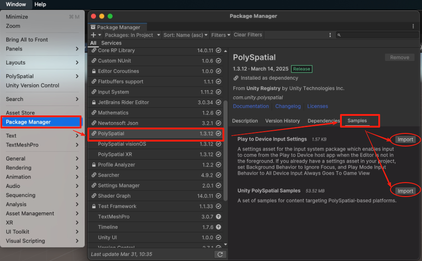Image resolution: width=422 pixels, height=261 pixels.
Task: Click the lock icon next to Profile Analyzer
Action: click(94, 165)
